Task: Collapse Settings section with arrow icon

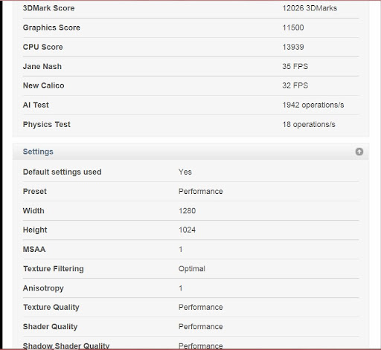Action: (359, 152)
